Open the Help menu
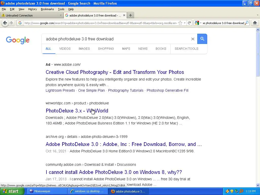 point(71,9)
